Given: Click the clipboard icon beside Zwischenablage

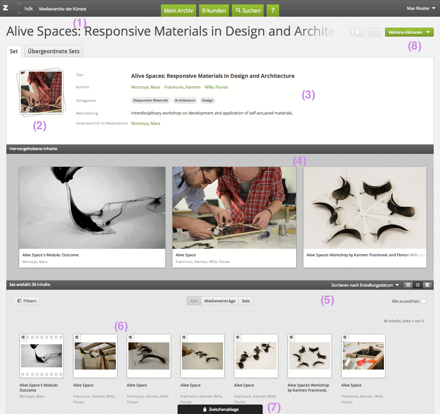Looking at the screenshot, I should [x=204, y=409].
